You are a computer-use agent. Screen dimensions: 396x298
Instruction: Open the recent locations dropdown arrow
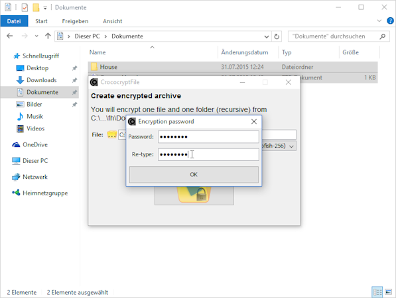tap(36, 36)
